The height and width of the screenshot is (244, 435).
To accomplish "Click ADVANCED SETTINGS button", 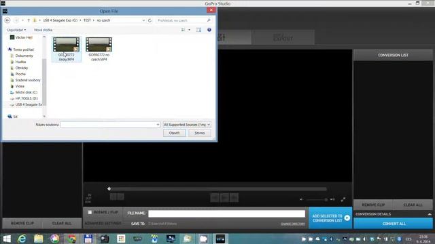I will pos(103,223).
